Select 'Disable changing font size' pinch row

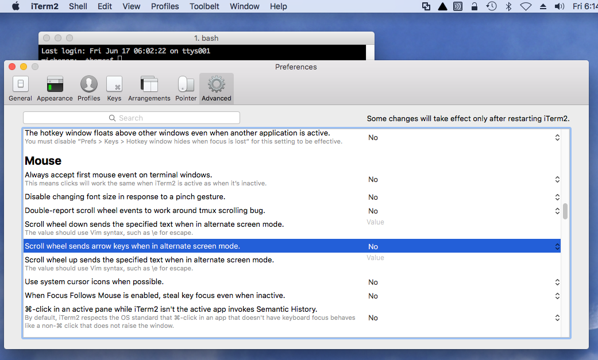coord(292,197)
